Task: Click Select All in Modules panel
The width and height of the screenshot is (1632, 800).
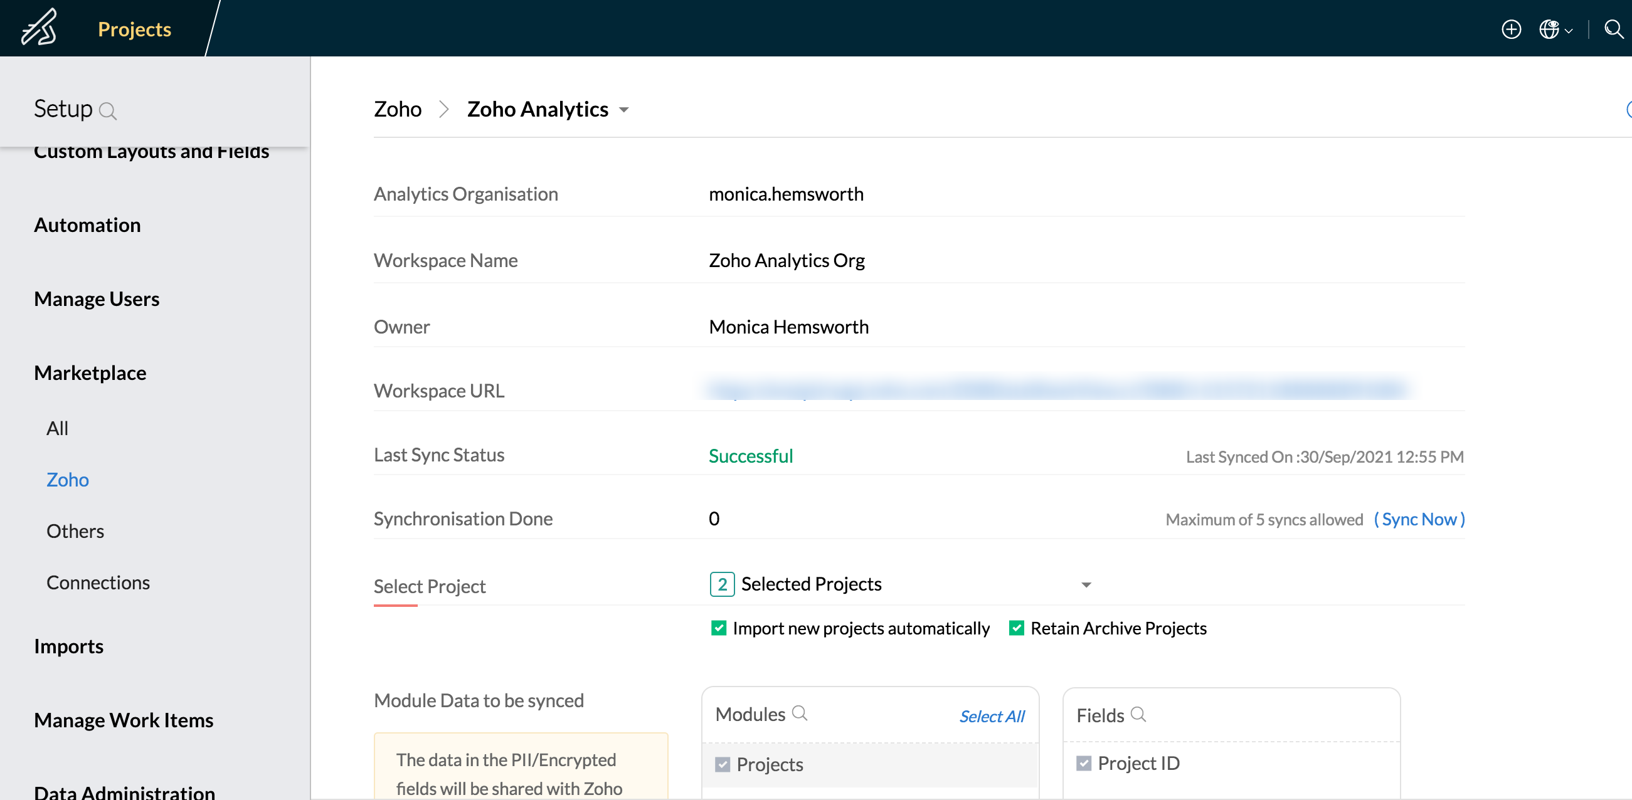Action: point(992,716)
